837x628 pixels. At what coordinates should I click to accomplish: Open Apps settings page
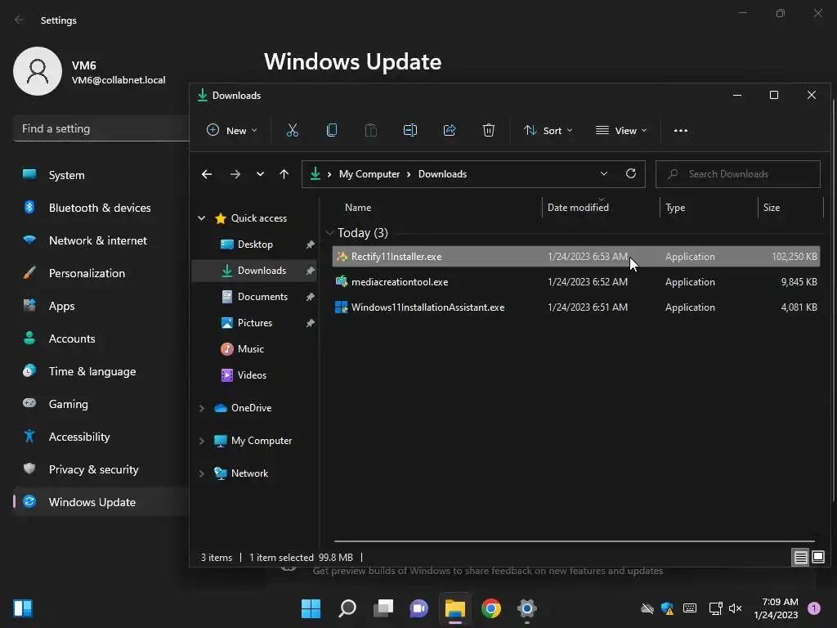coord(101,306)
